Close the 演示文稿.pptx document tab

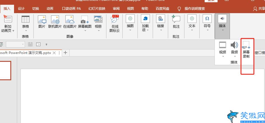point(54,53)
